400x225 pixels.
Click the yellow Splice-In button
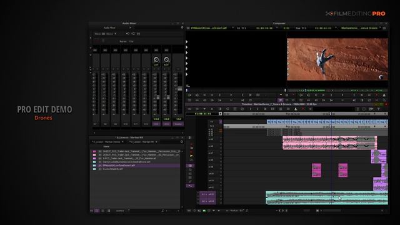point(281,95)
